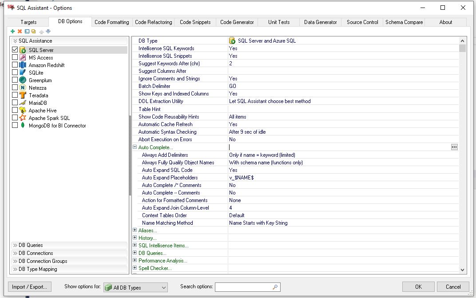Click the yellow Duplicate icon in the toolbar
The height and width of the screenshot is (298, 476).
(x=33, y=31)
